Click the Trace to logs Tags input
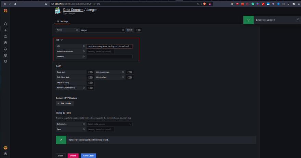The image size is (301, 158). tap(100, 129)
